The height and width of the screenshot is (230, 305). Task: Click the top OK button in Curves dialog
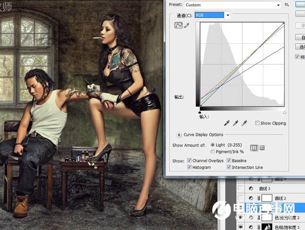pos(300,4)
